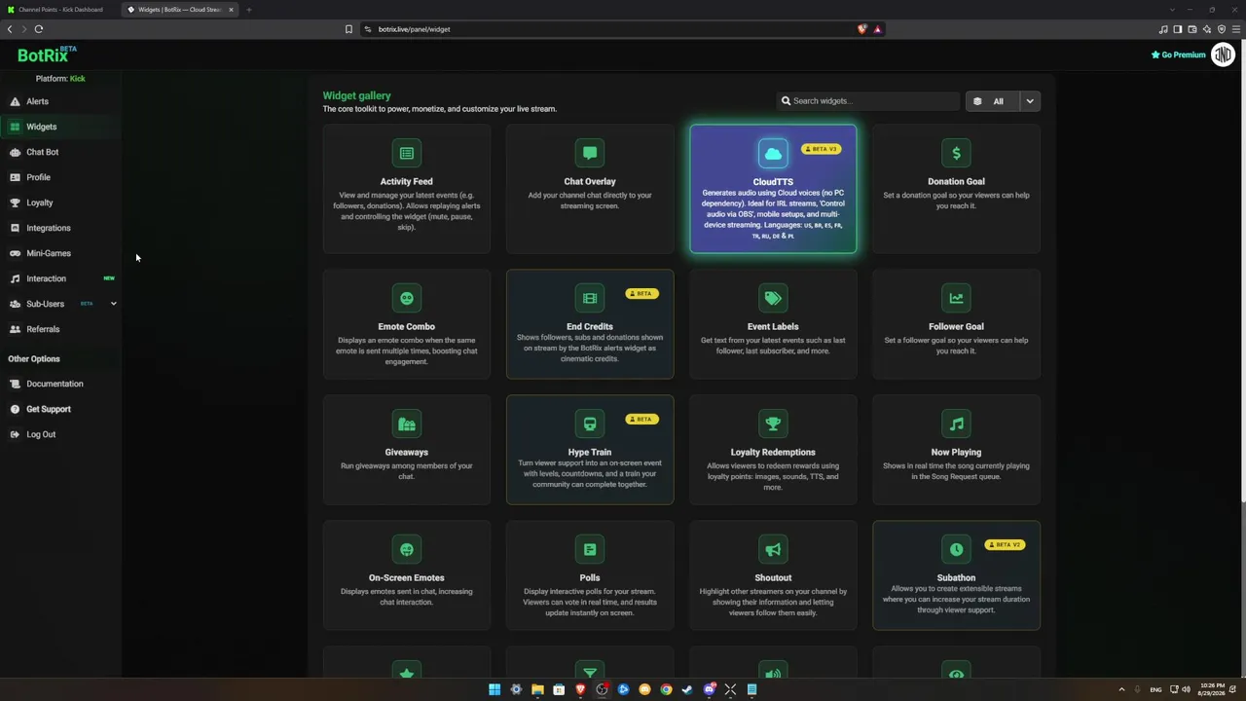
Task: Click the Hype Train icon
Action: tap(590, 424)
